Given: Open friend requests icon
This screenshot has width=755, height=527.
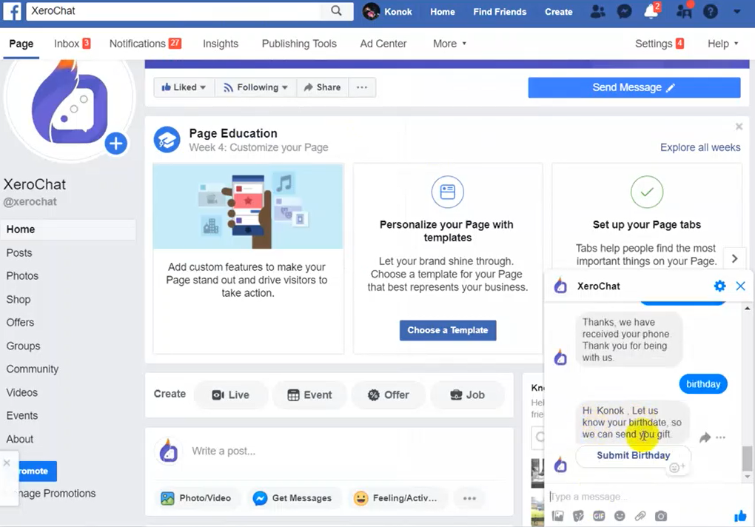Looking at the screenshot, I should tap(597, 12).
